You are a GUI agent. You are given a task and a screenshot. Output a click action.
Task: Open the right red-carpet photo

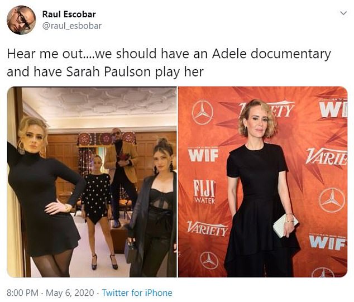[x=263, y=182]
